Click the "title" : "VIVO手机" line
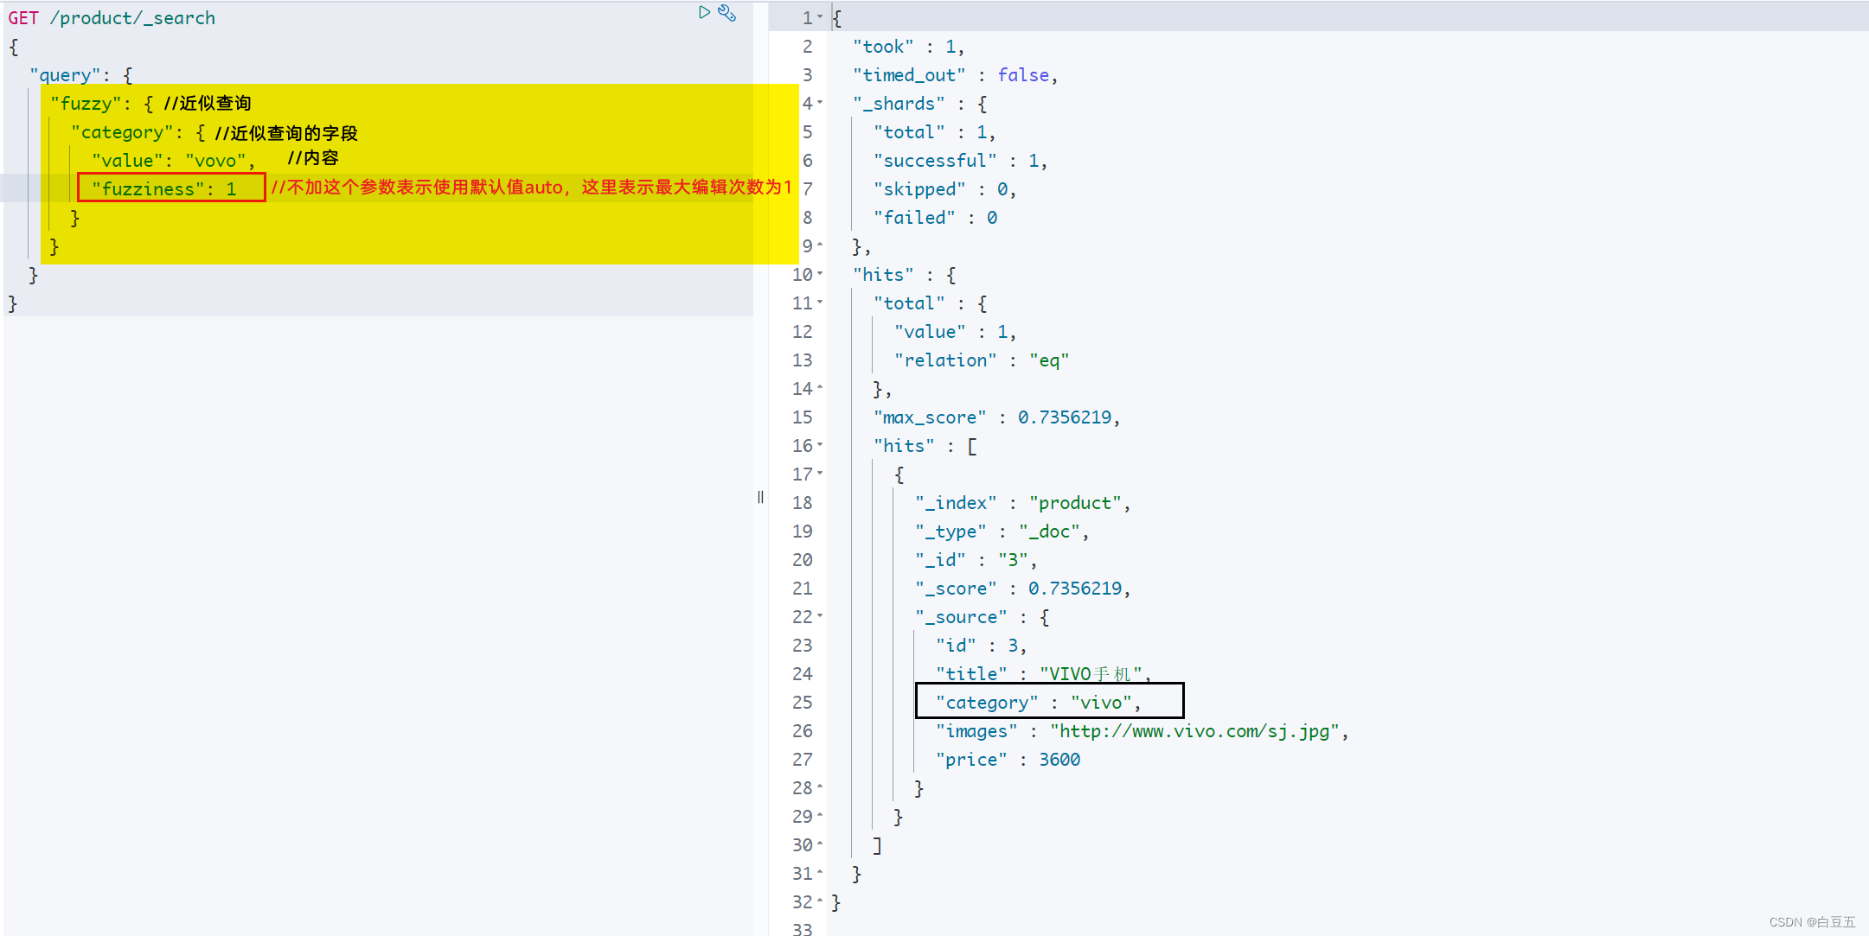The image size is (1869, 936). [x=1043, y=674]
